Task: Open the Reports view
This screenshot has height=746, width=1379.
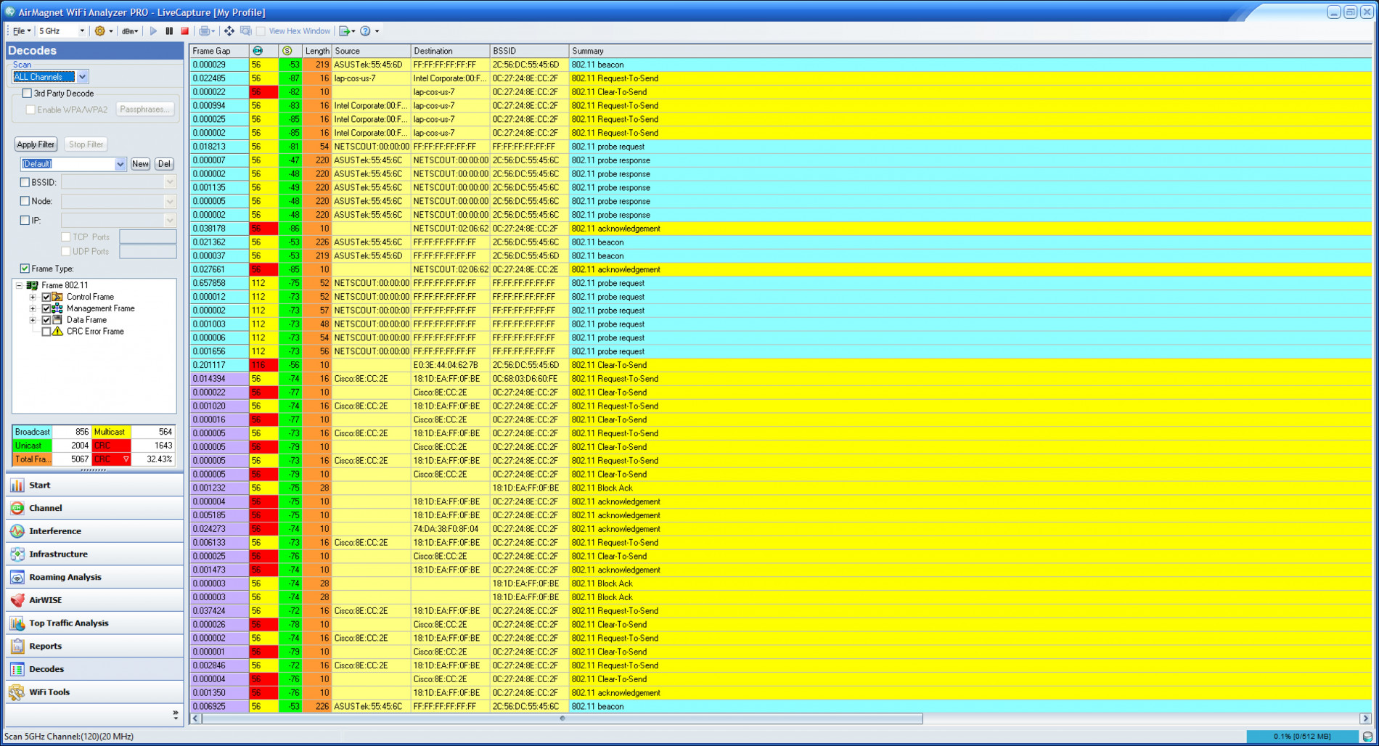Action: point(94,647)
